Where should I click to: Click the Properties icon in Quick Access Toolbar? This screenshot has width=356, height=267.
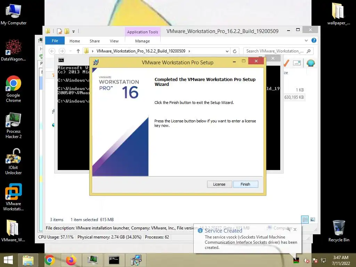tap(59, 31)
